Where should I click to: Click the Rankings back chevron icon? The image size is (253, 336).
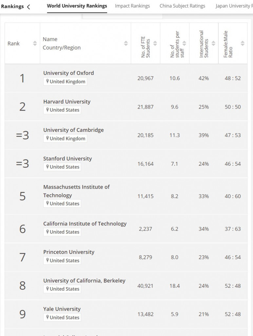29,7
